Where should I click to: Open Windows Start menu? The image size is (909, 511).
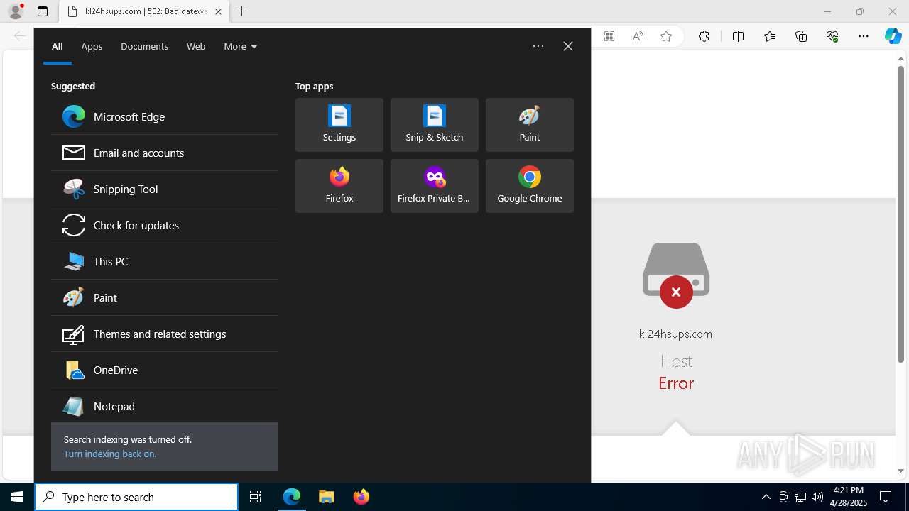(x=17, y=497)
